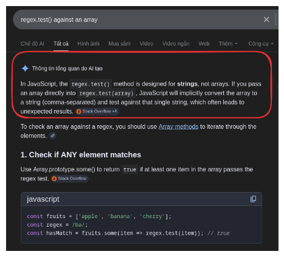Open the Video ngắn tab
The width and height of the screenshot is (284, 257).
pyautogui.click(x=176, y=44)
